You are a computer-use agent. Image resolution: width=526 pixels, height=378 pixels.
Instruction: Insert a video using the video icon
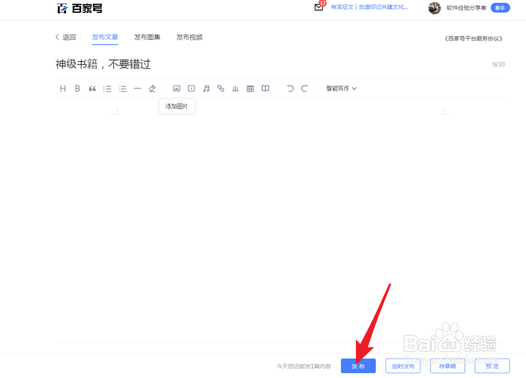pos(191,88)
